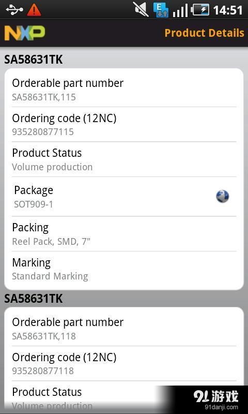
Task: Select first Product Status Volume production row
Action: pos(124,159)
